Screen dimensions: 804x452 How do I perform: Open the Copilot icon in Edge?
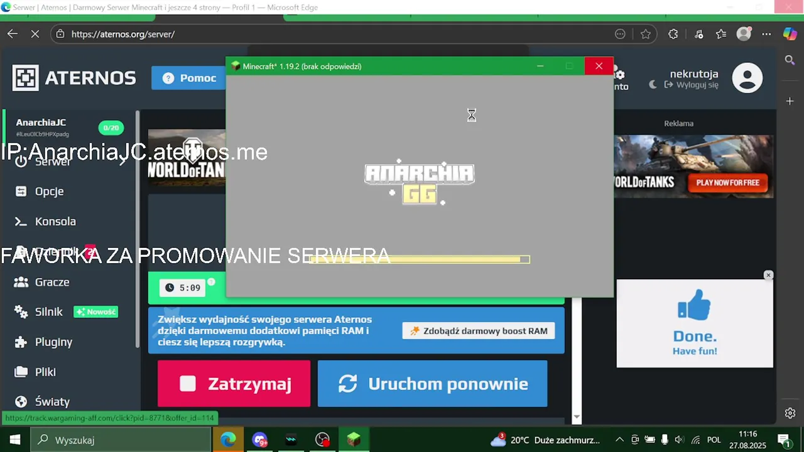pyautogui.click(x=790, y=34)
